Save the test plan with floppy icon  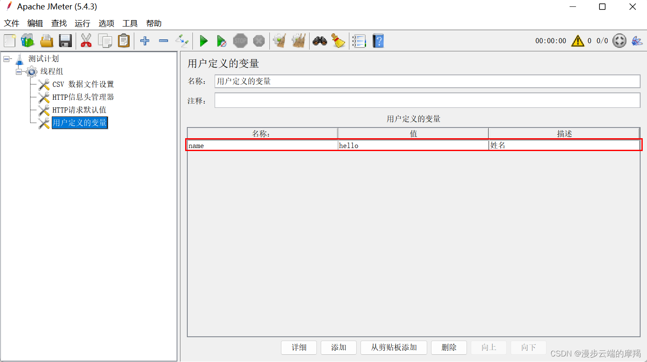[65, 41]
